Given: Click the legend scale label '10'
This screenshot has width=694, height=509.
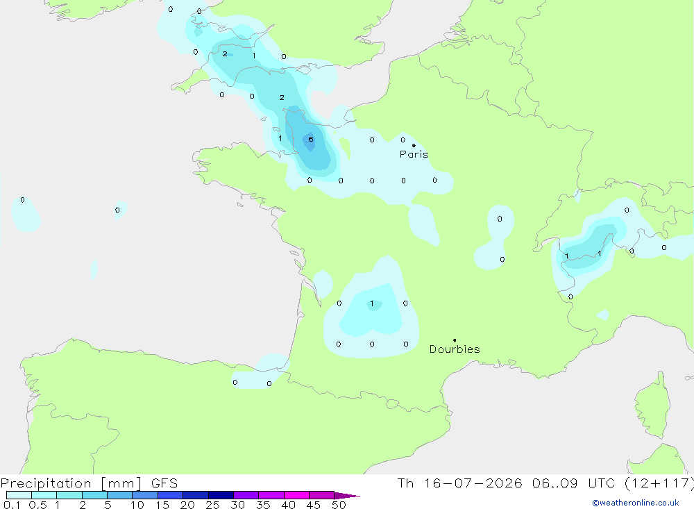Looking at the screenshot, I should [137, 505].
